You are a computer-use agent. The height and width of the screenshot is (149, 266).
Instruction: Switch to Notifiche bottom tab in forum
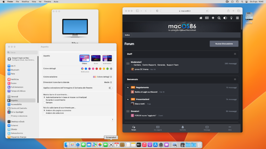coord(183,128)
